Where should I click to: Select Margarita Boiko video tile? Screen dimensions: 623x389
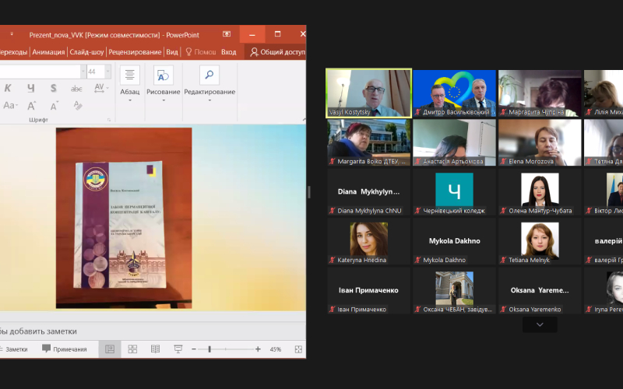368,142
